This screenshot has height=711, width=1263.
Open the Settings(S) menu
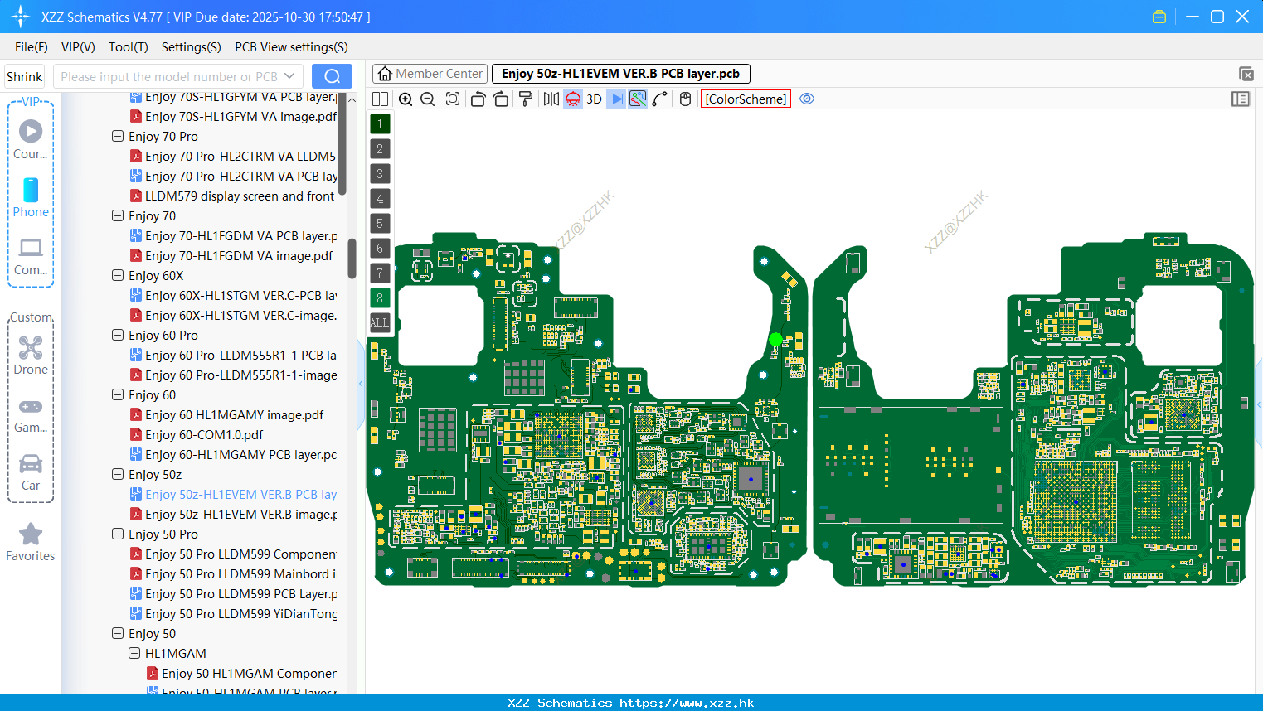[192, 47]
